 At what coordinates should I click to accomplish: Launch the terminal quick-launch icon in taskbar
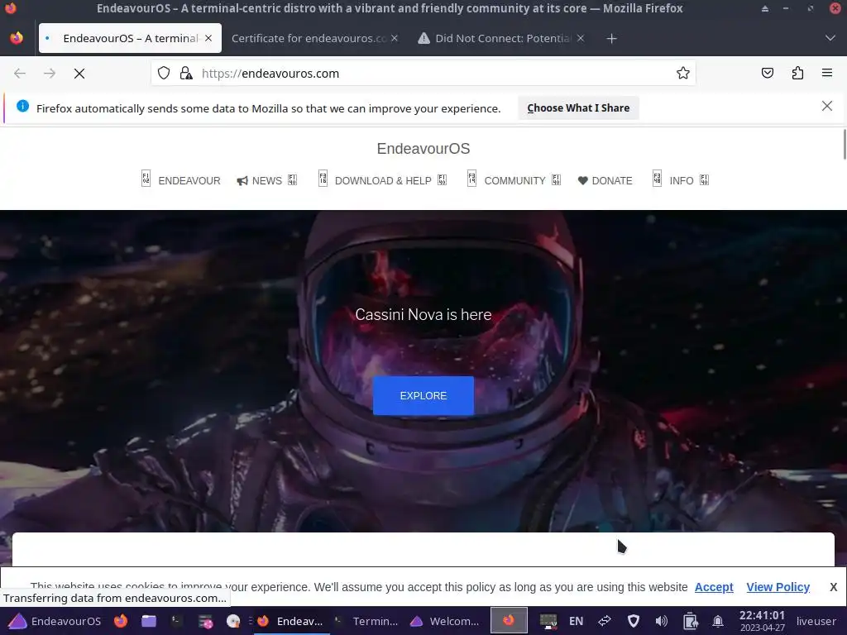(177, 621)
